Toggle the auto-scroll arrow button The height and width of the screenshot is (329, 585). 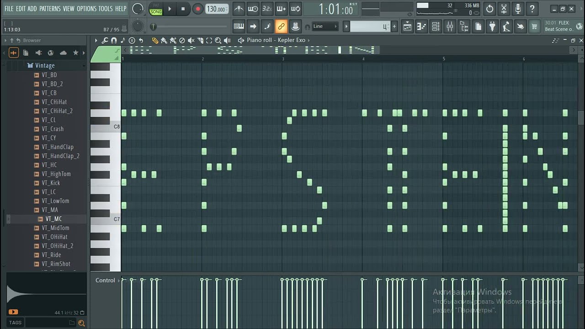(253, 27)
